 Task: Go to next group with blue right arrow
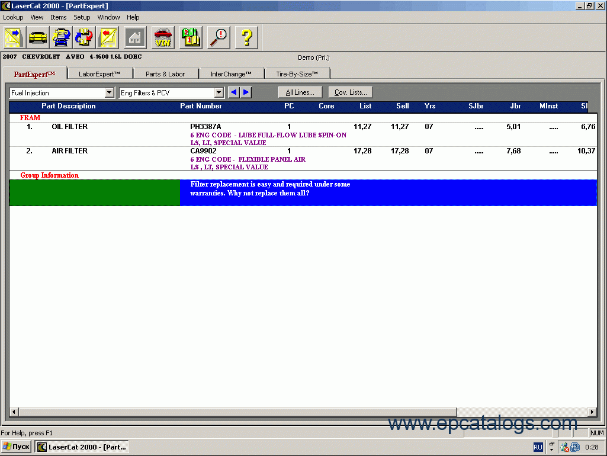click(246, 92)
